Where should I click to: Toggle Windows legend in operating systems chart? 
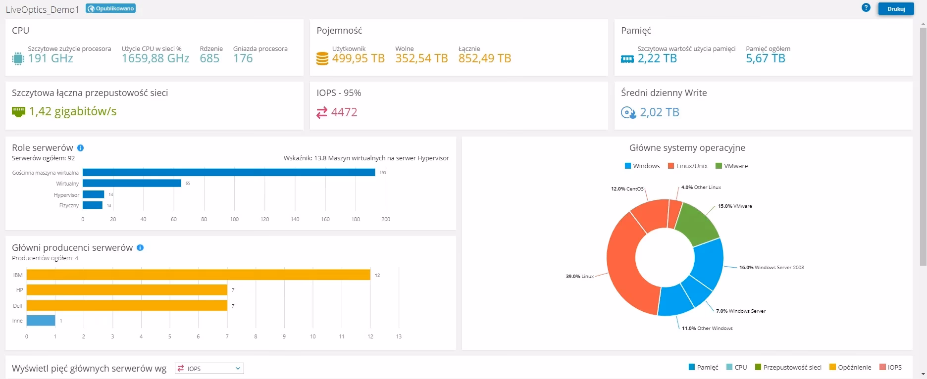pyautogui.click(x=642, y=166)
